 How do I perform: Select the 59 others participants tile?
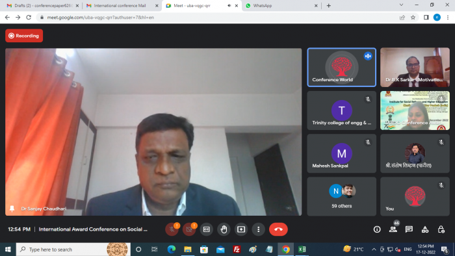341,196
